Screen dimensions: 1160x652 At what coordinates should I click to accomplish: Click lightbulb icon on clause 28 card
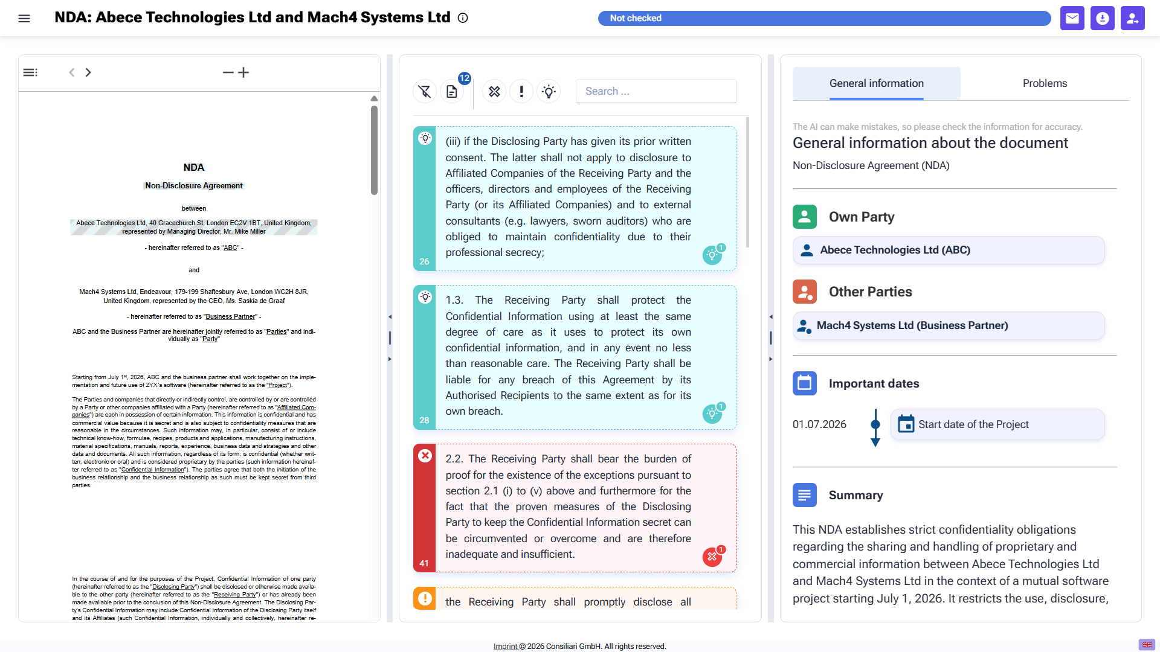[425, 297]
